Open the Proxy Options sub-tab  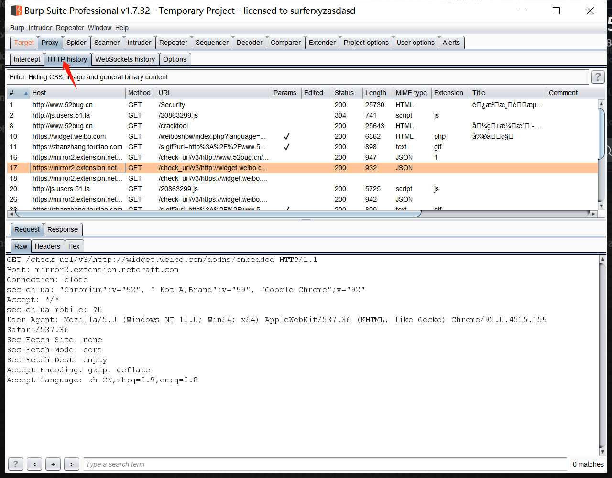pyautogui.click(x=175, y=59)
